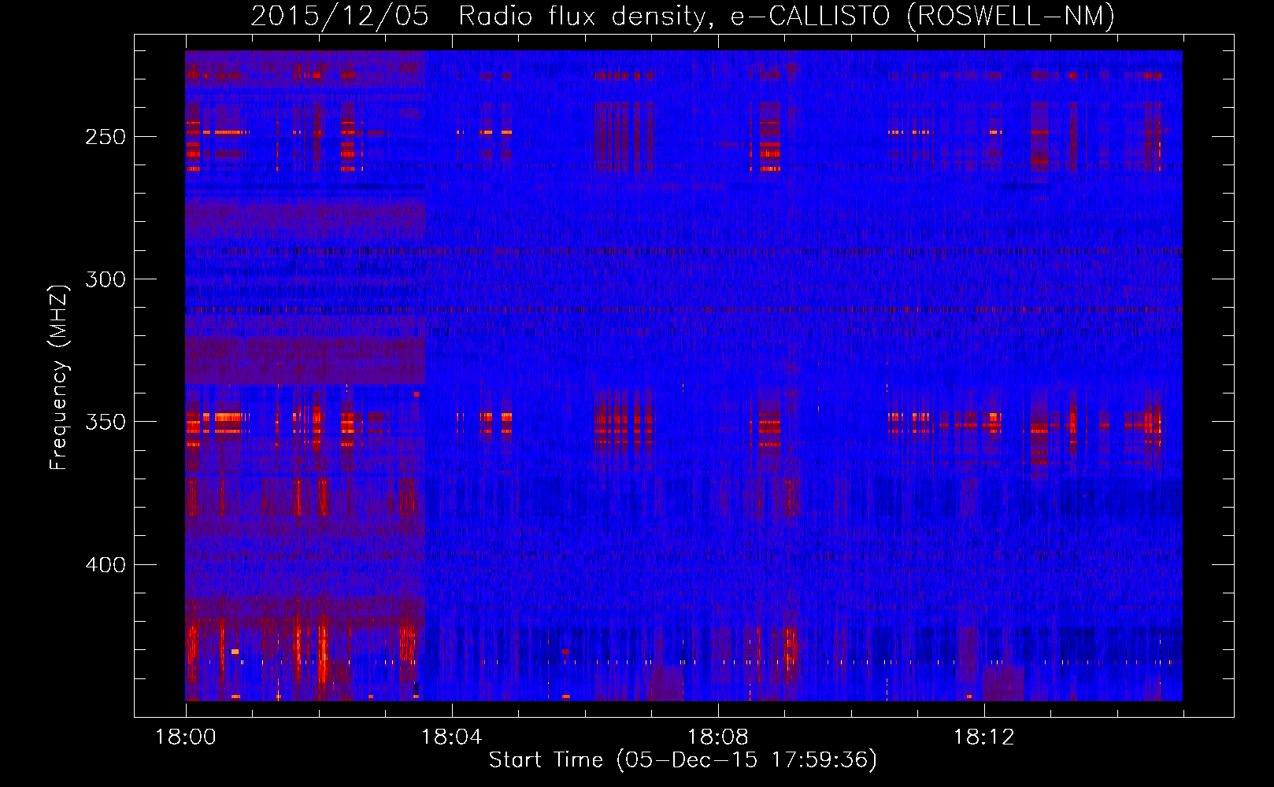Click the 300 frequency tick label
This screenshot has width=1274, height=787.
105,279
